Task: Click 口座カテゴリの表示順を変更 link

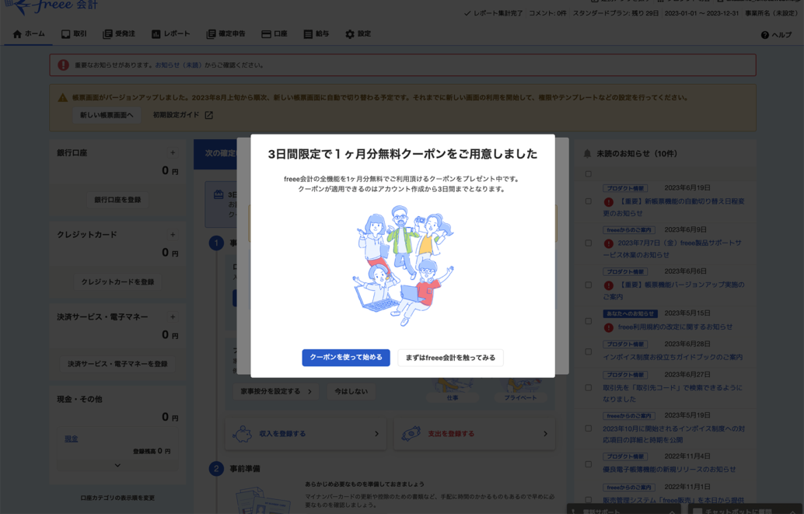Action: [x=117, y=498]
